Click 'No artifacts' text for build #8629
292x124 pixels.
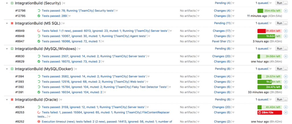click(x=188, y=62)
